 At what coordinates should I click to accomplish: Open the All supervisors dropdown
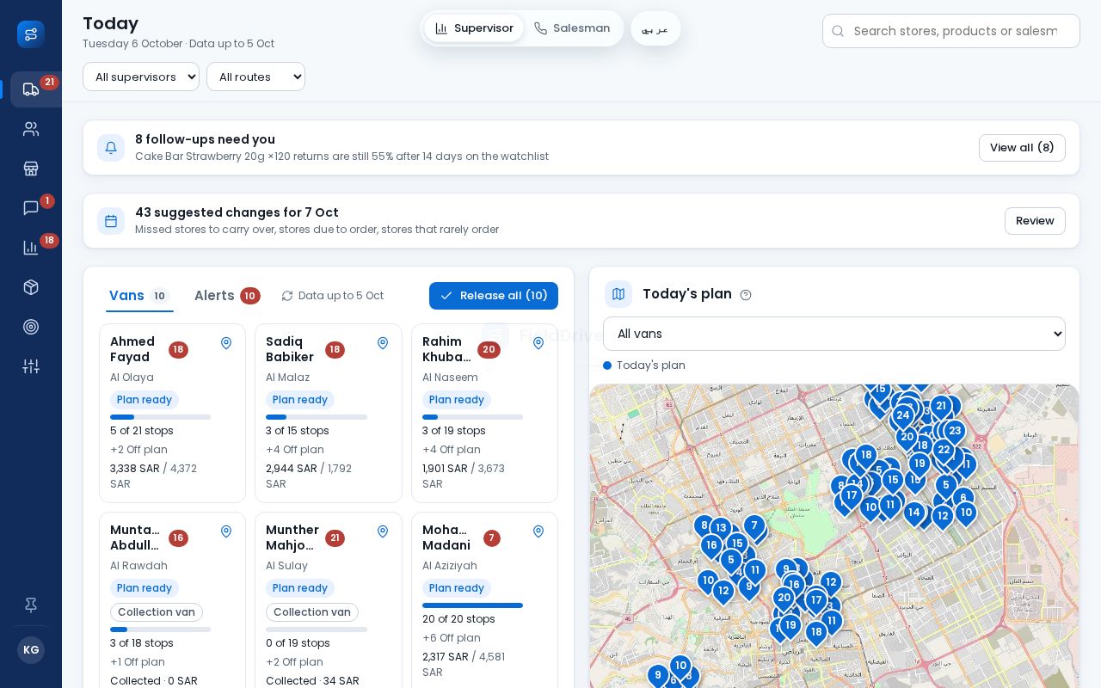click(141, 77)
